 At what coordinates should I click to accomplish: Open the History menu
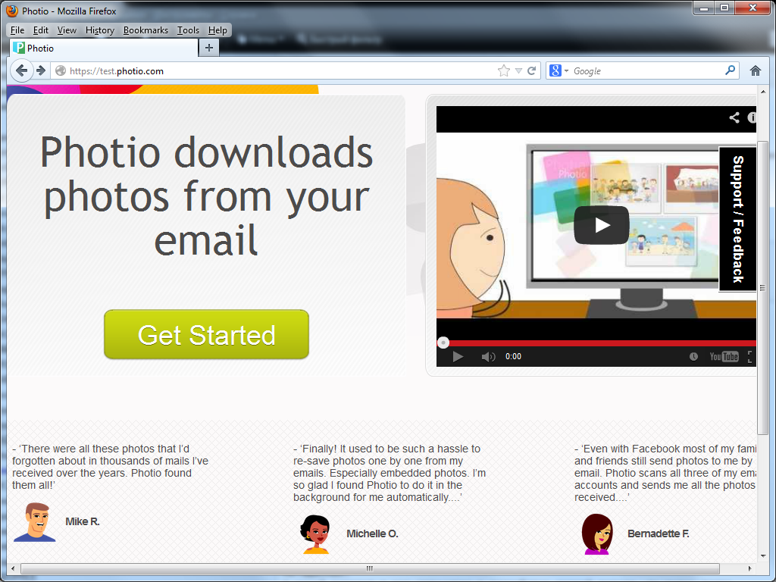point(99,30)
